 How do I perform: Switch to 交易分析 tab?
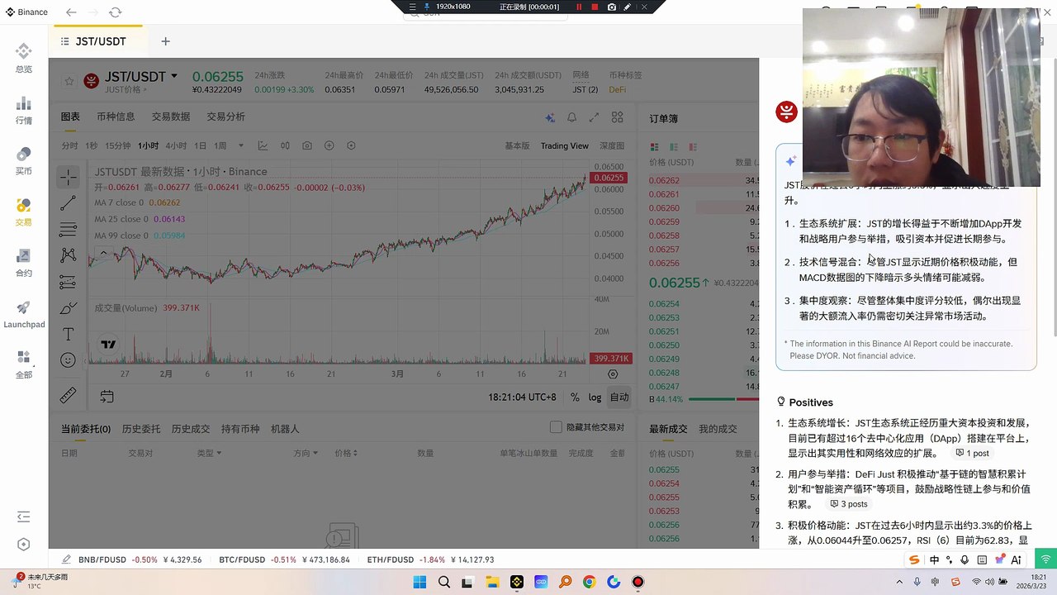pos(226,117)
